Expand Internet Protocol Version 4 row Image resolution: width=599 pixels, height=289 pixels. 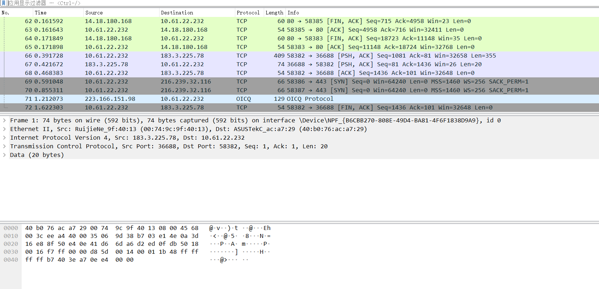(x=4, y=137)
